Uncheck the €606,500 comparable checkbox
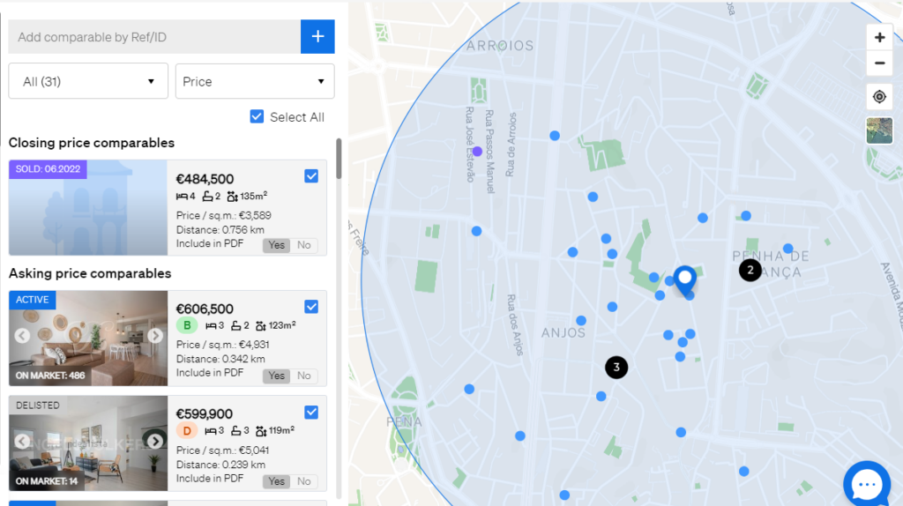This screenshot has height=506, width=903. [311, 307]
